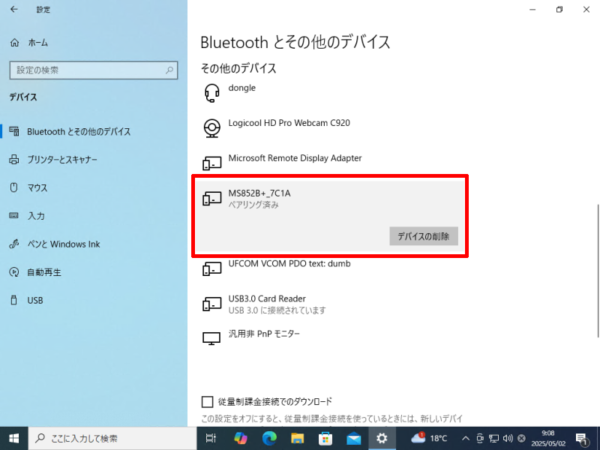Click the printer icon in sidebar
600x450 pixels.
pyautogui.click(x=14, y=159)
